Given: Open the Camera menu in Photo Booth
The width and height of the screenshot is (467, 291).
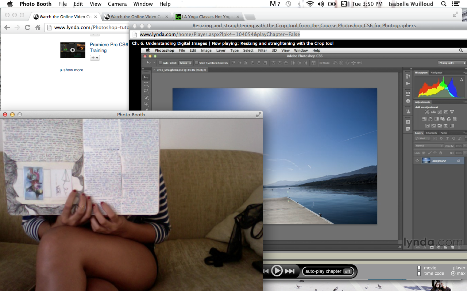Looking at the screenshot, I should (x=117, y=4).
